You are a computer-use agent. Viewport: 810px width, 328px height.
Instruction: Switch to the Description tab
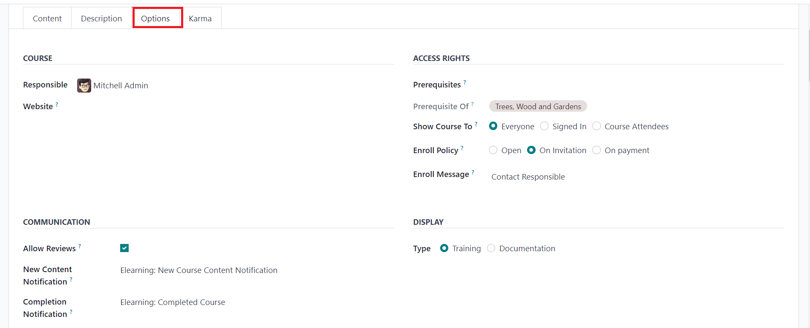[x=101, y=18]
